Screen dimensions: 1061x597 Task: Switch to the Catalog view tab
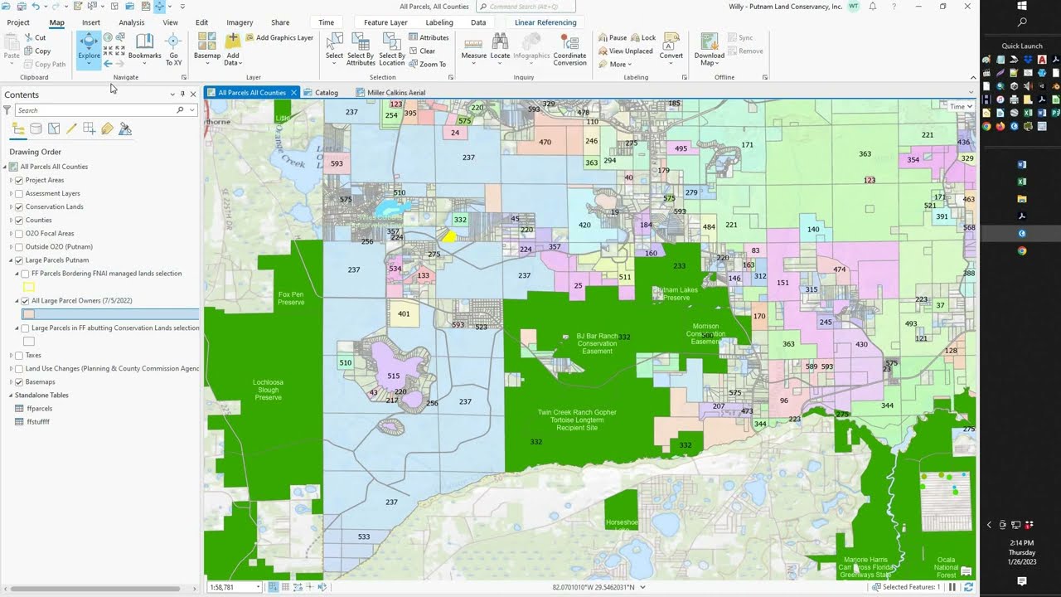(322, 93)
